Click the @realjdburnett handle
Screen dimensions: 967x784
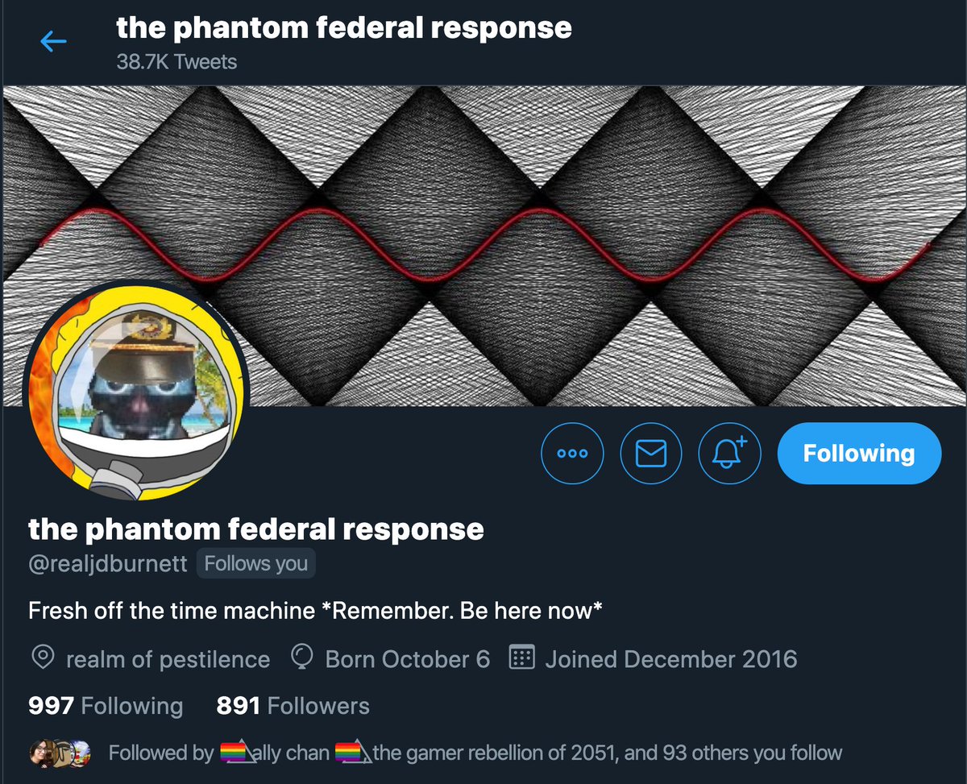point(108,563)
